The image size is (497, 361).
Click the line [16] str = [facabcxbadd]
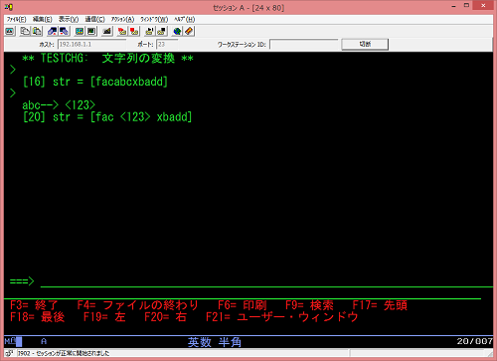point(95,82)
